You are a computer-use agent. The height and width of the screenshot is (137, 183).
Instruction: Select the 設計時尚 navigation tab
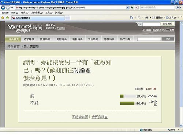click(x=45, y=39)
